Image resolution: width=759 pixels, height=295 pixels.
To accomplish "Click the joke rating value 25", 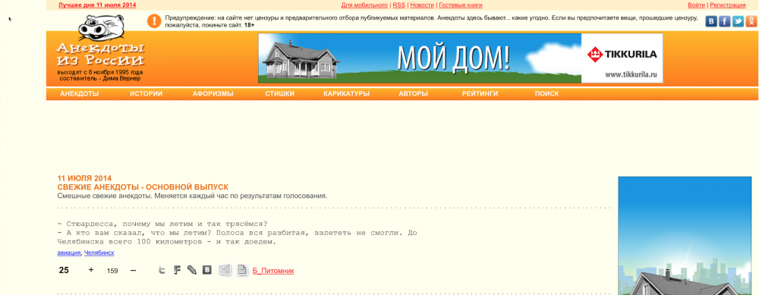I will [64, 270].
